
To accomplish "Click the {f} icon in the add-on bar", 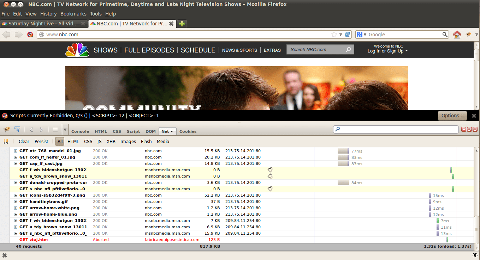I will tap(475, 255).
